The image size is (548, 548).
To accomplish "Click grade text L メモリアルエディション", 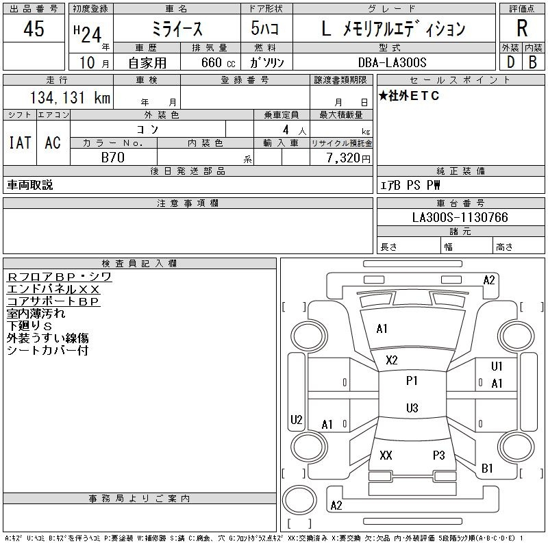I will pos(393,29).
